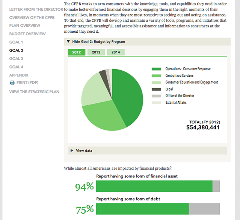240x220 pixels.
Task: Switch to the 2013 budget tab
Action: (x=96, y=52)
